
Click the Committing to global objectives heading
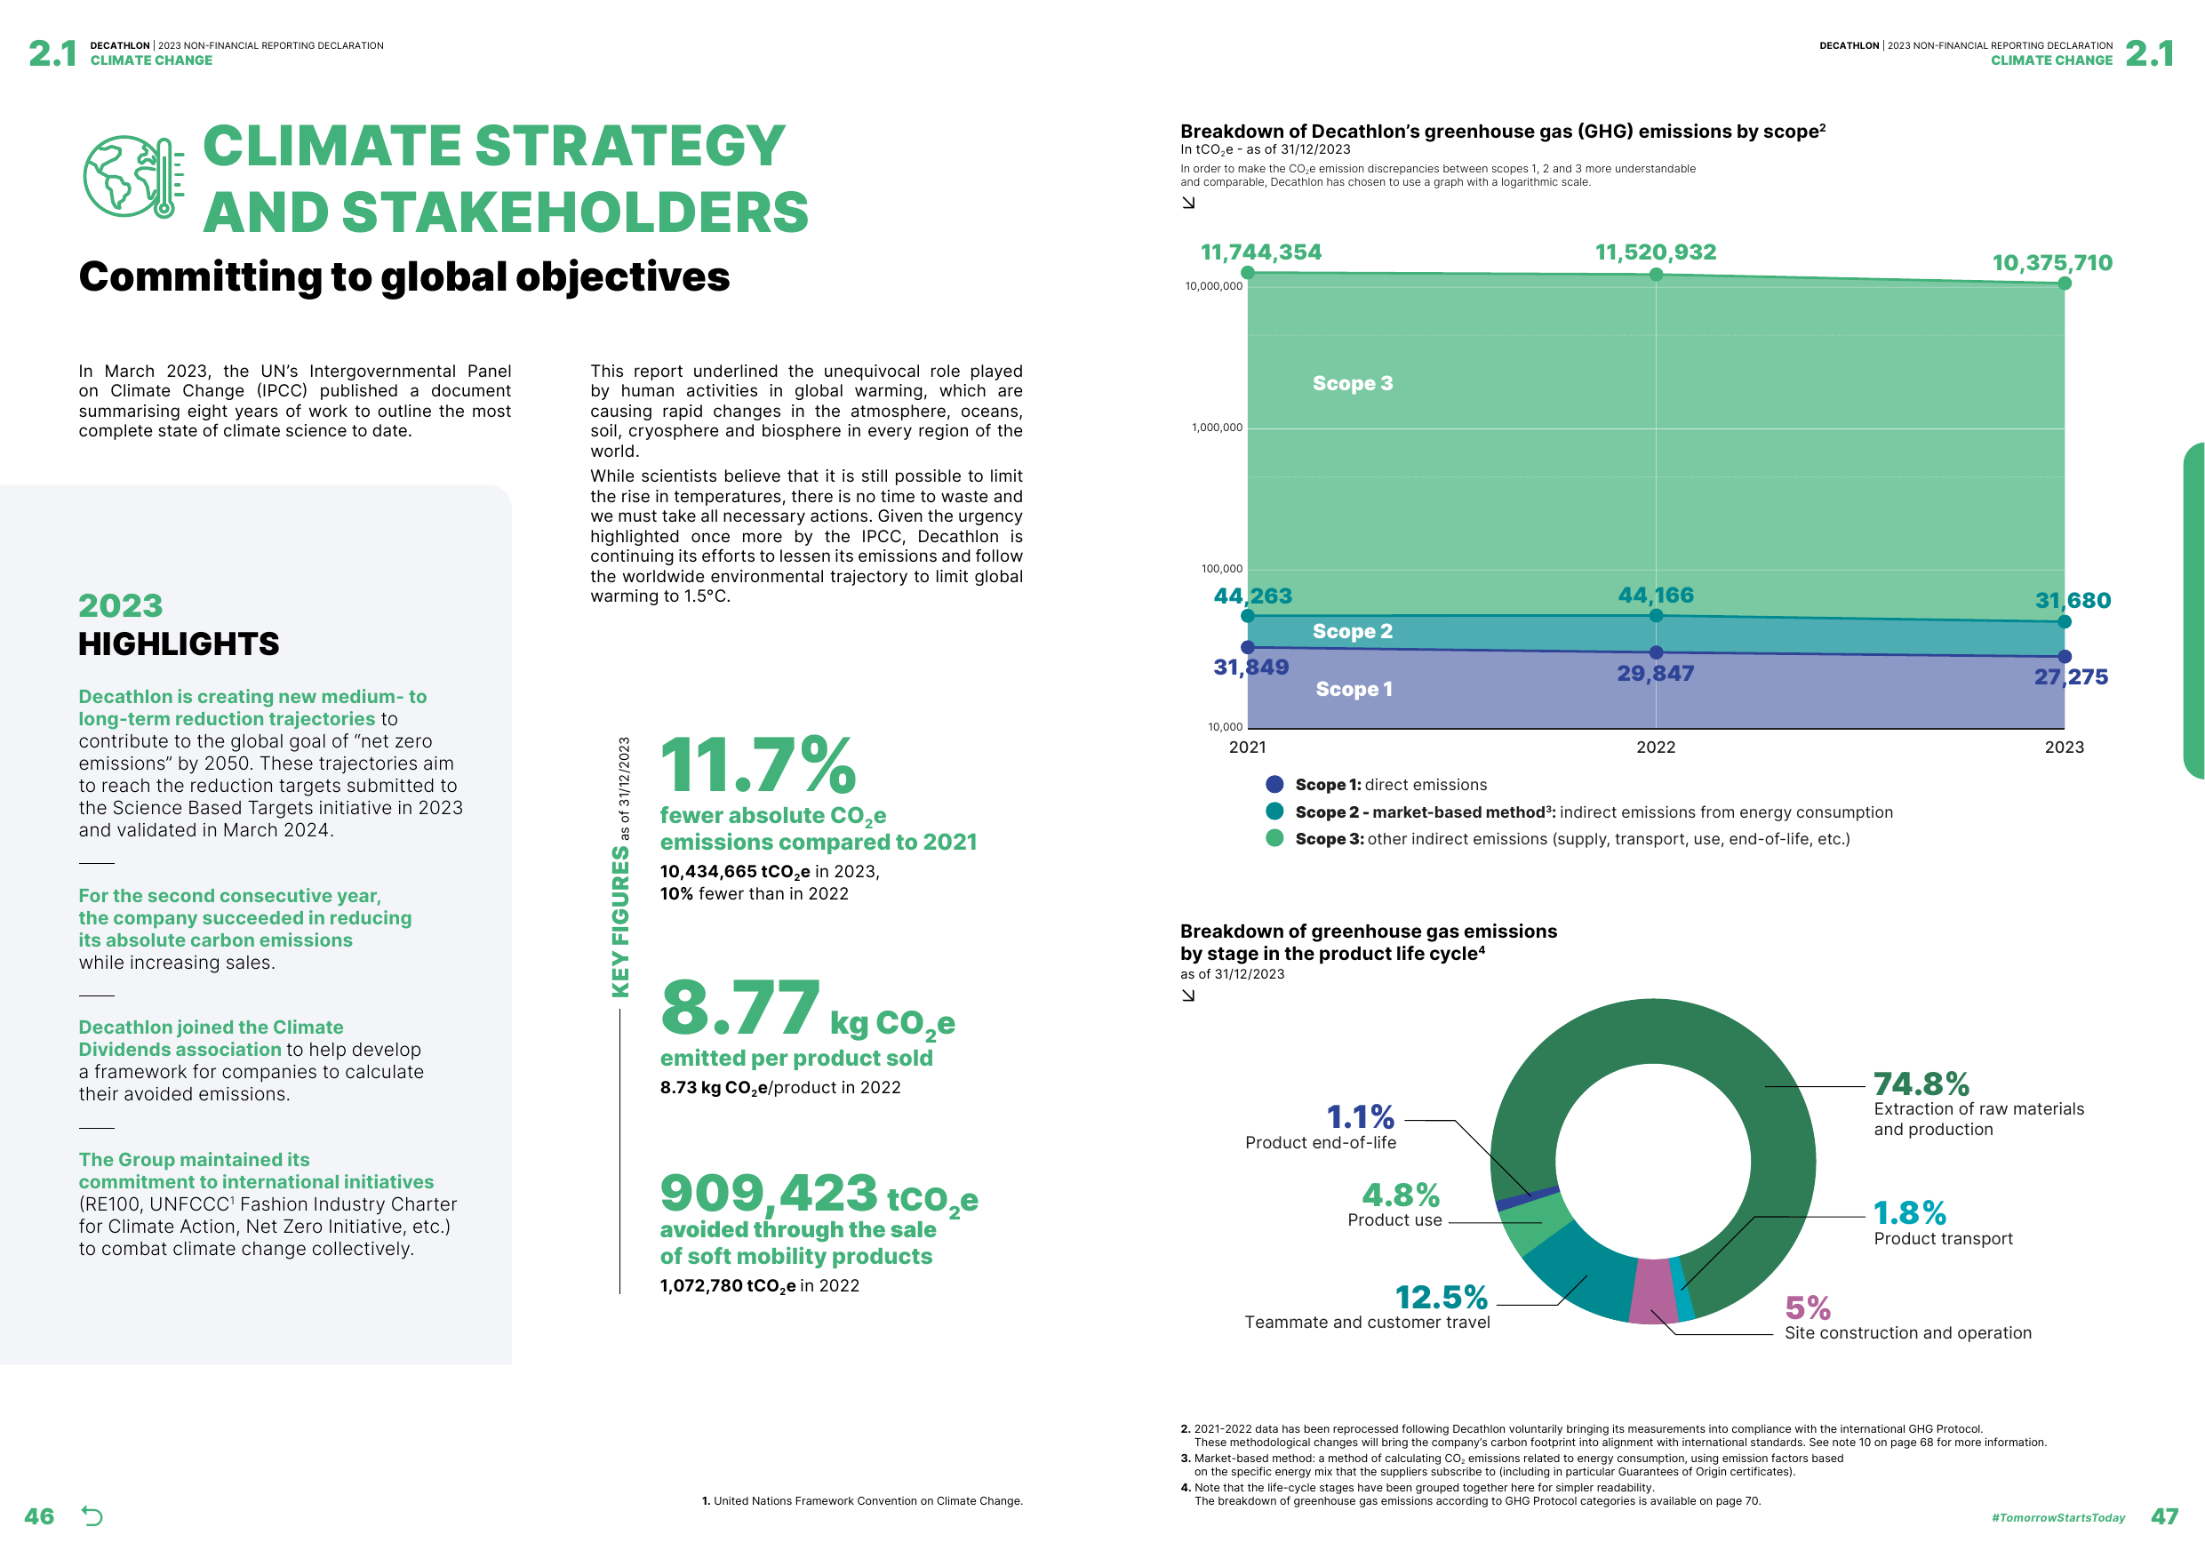[404, 276]
